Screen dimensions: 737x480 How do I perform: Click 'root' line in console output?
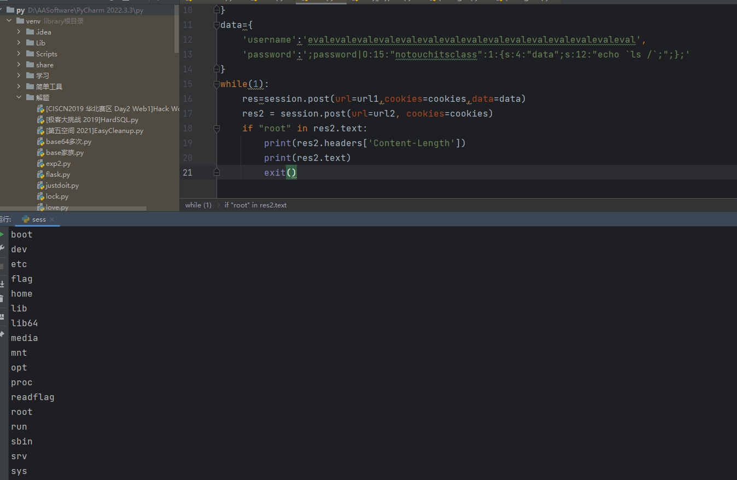(x=22, y=412)
